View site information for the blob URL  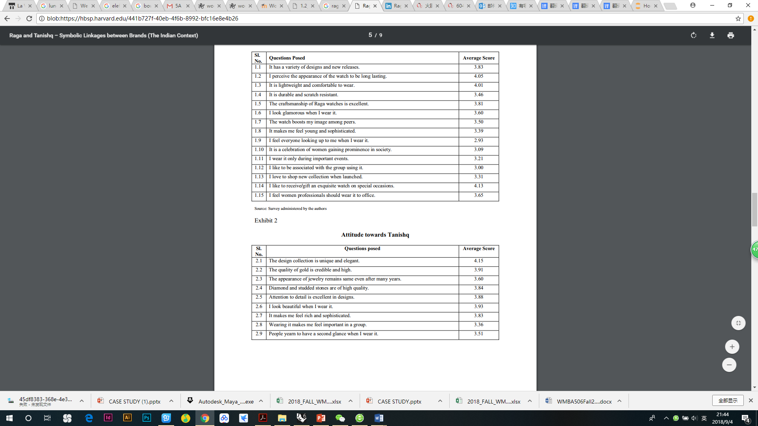point(42,19)
